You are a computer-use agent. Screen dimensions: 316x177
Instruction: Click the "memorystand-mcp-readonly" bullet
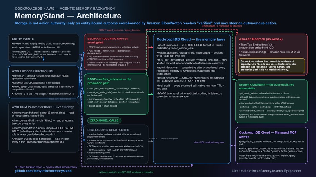[x=271, y=150]
